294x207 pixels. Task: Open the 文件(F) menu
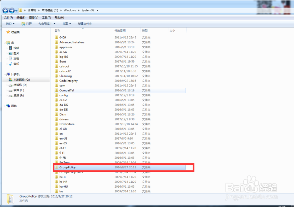(9, 18)
